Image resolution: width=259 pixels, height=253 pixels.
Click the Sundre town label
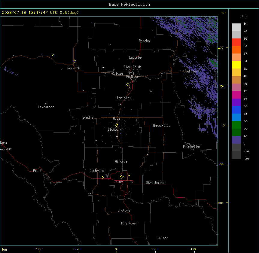click(x=88, y=117)
